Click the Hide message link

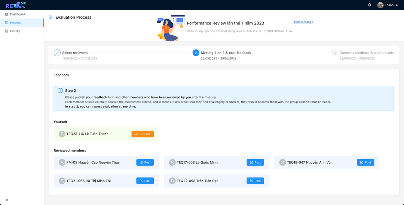point(303,22)
